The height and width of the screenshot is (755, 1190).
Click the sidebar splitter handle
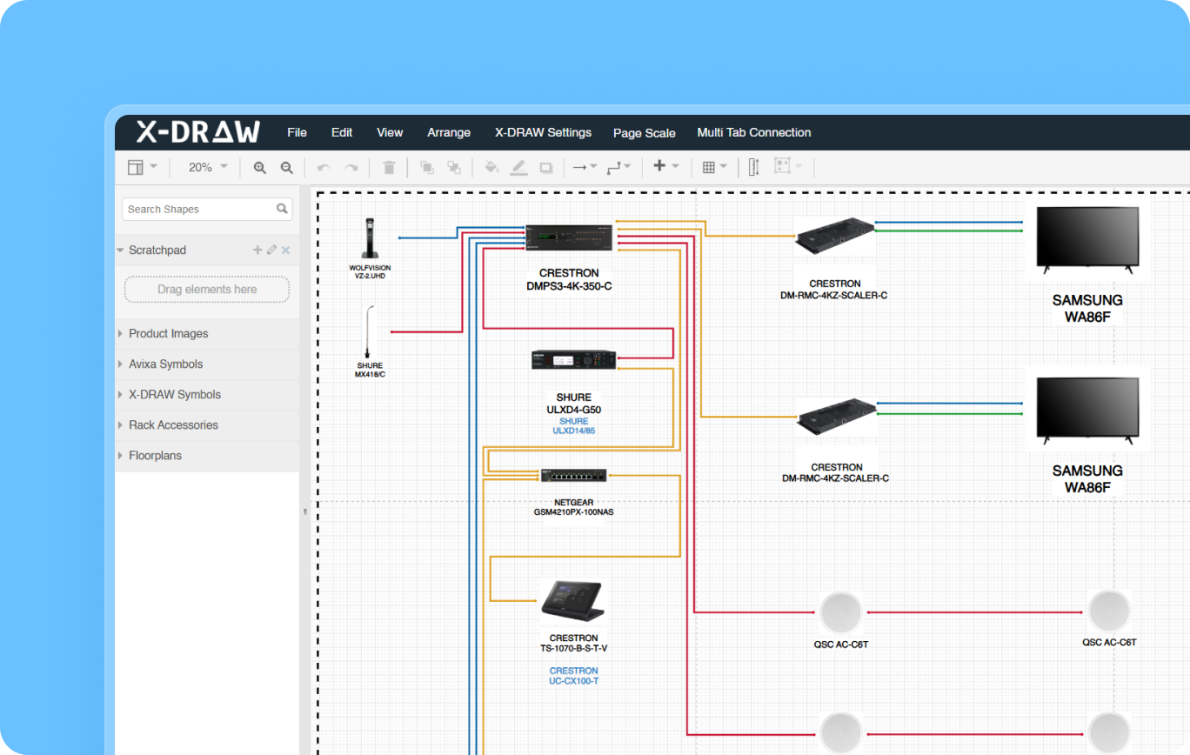pyautogui.click(x=304, y=511)
